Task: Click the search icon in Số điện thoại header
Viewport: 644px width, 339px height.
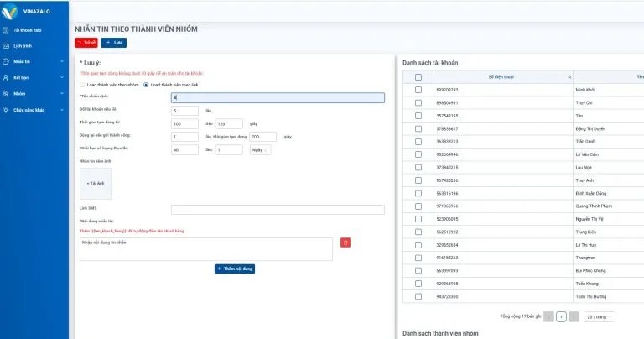Action: tap(569, 76)
